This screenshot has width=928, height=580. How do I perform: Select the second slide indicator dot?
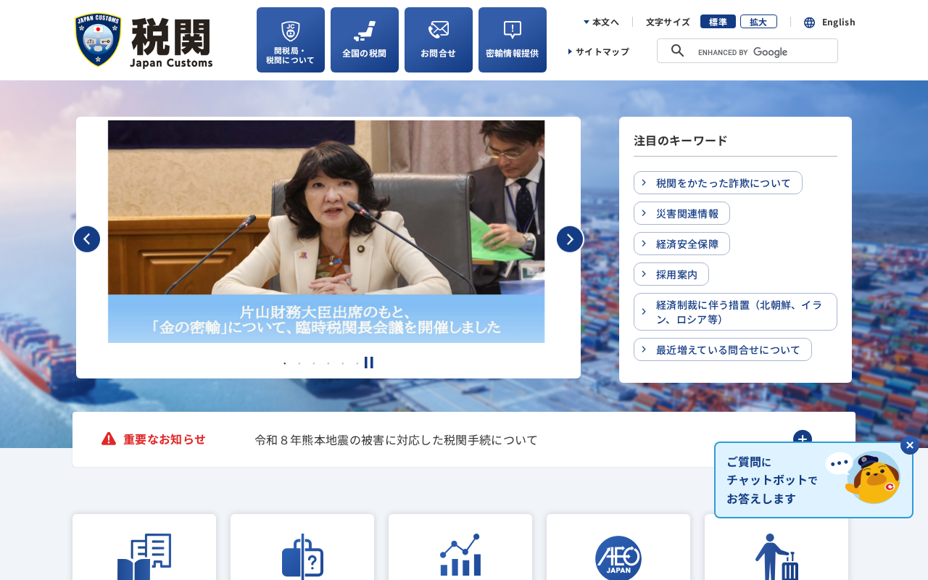[299, 363]
